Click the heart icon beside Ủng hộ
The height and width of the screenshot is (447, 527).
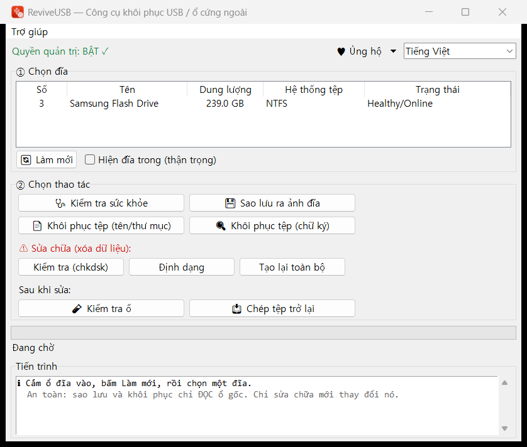tap(341, 51)
